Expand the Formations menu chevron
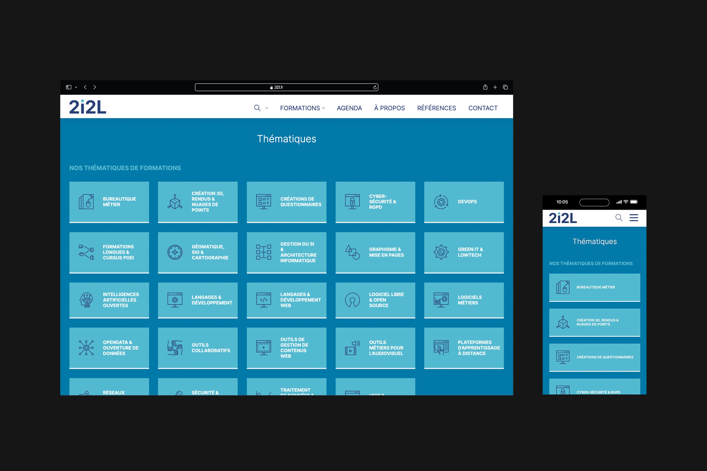This screenshot has width=707, height=471. [x=324, y=108]
